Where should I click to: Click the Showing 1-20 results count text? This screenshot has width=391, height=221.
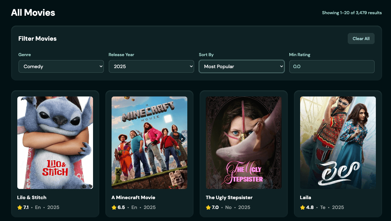352,13
